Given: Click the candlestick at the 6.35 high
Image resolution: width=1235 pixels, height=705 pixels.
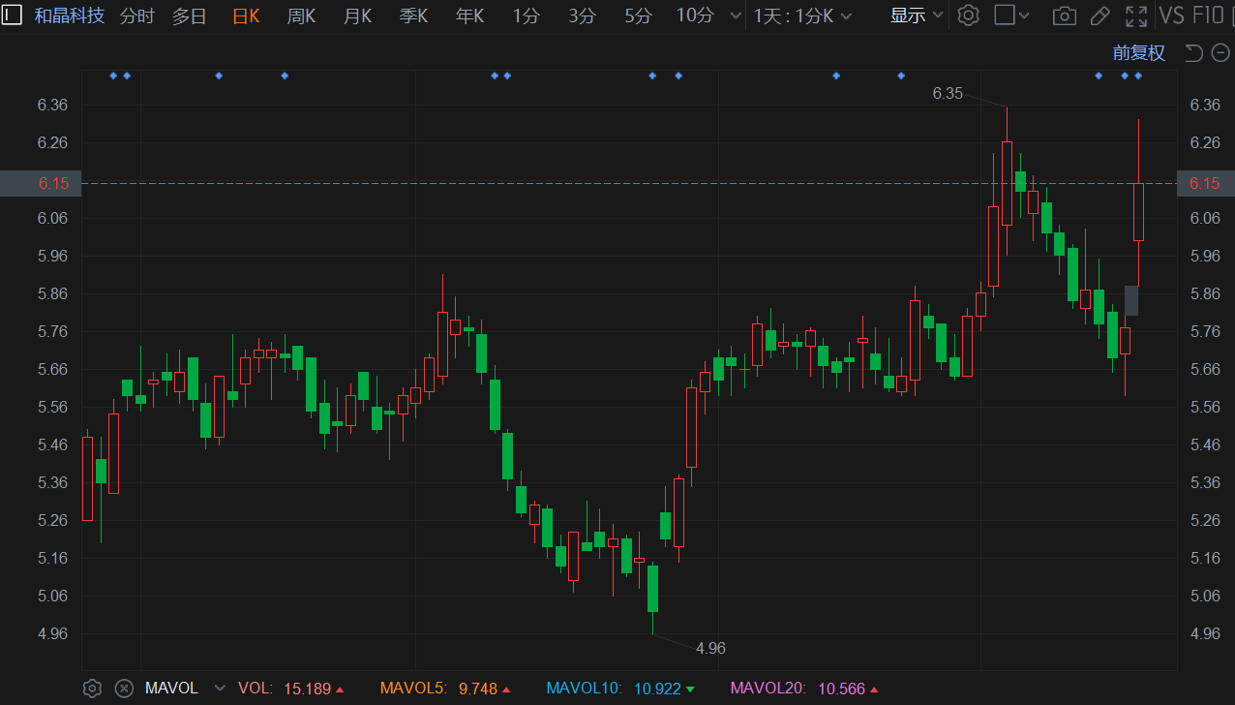Looking at the screenshot, I should click(x=1007, y=183).
